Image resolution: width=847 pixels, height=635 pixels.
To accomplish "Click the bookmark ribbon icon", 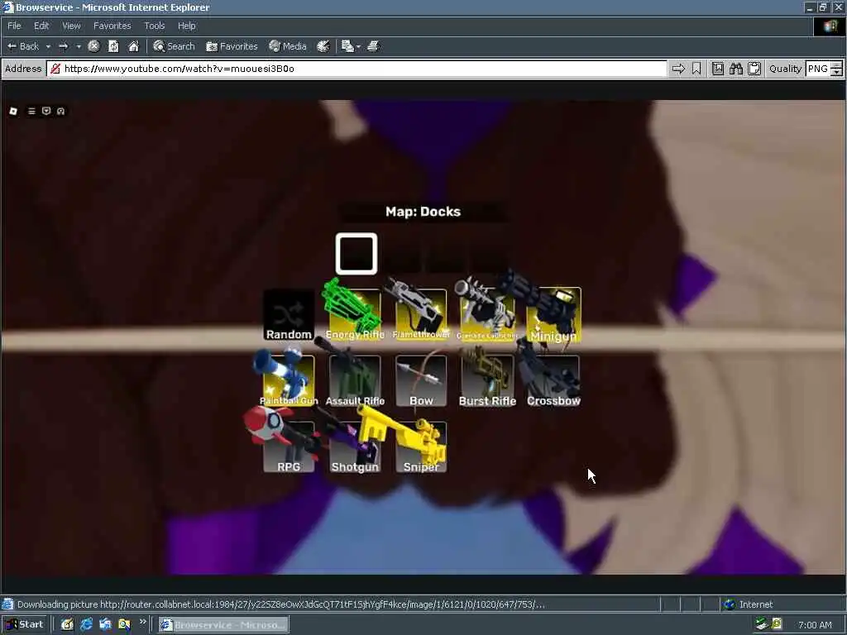I will [x=696, y=69].
